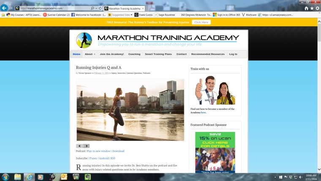Open browser settings gear icon
Screen dimensions: 321x181
(x=317, y=8)
